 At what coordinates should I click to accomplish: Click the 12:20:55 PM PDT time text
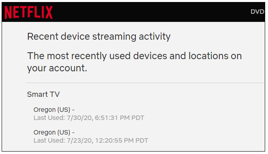(122, 141)
